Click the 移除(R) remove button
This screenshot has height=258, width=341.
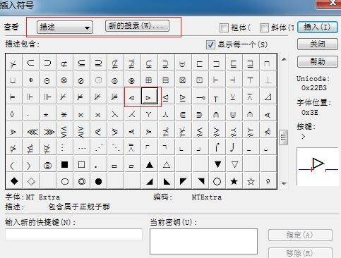point(300,252)
